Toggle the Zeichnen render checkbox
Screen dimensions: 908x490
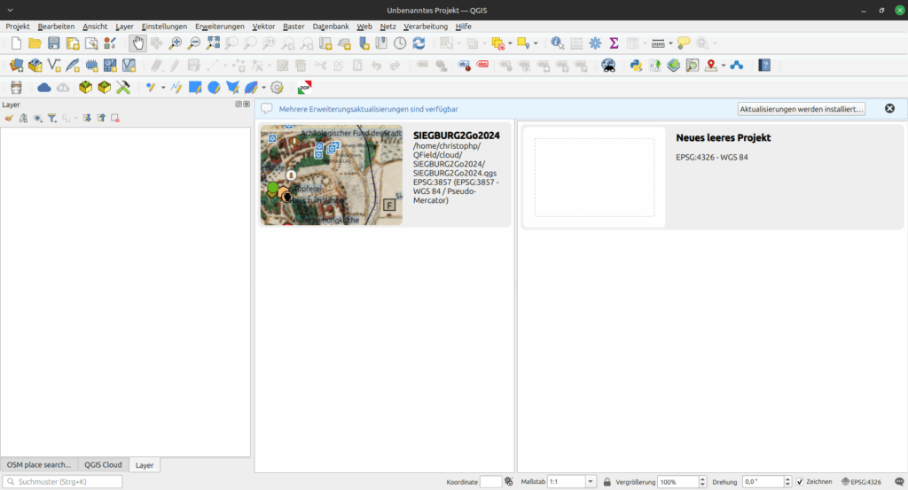(800, 482)
